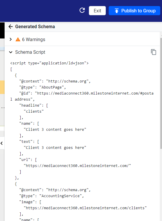Collapse the Schema Script section
Image resolution: width=162 pixels, height=221 pixels.
(11, 52)
